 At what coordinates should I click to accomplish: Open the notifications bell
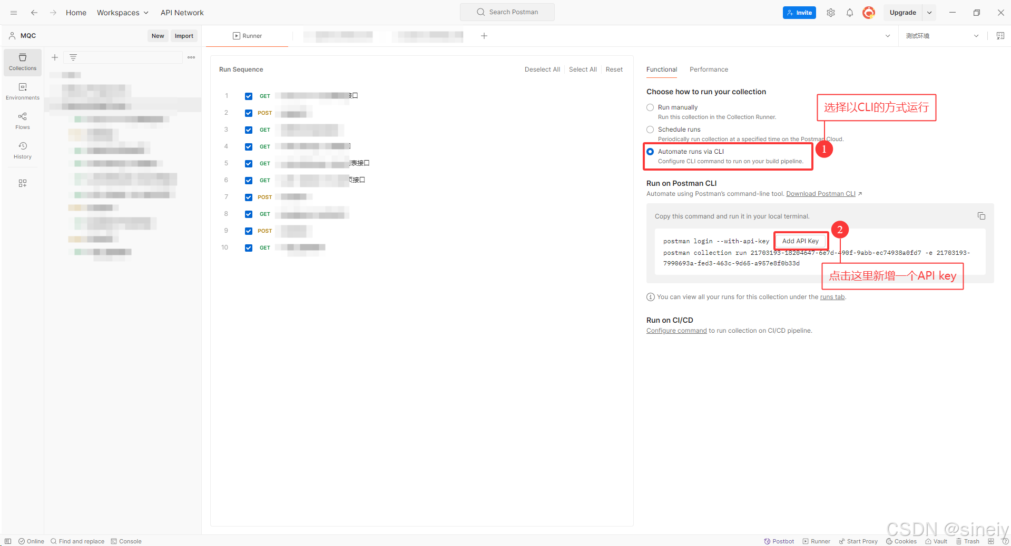(850, 13)
